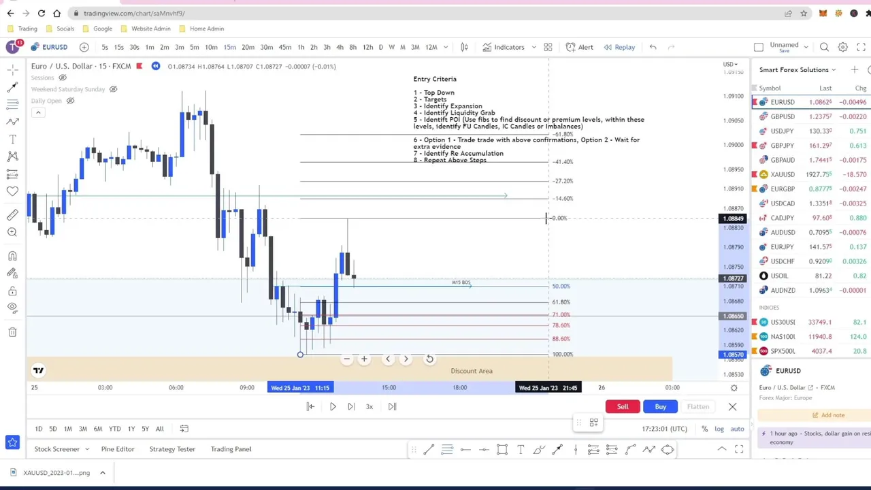This screenshot has height=490, width=871.
Task: Set date range to 1M
Action: (68, 429)
